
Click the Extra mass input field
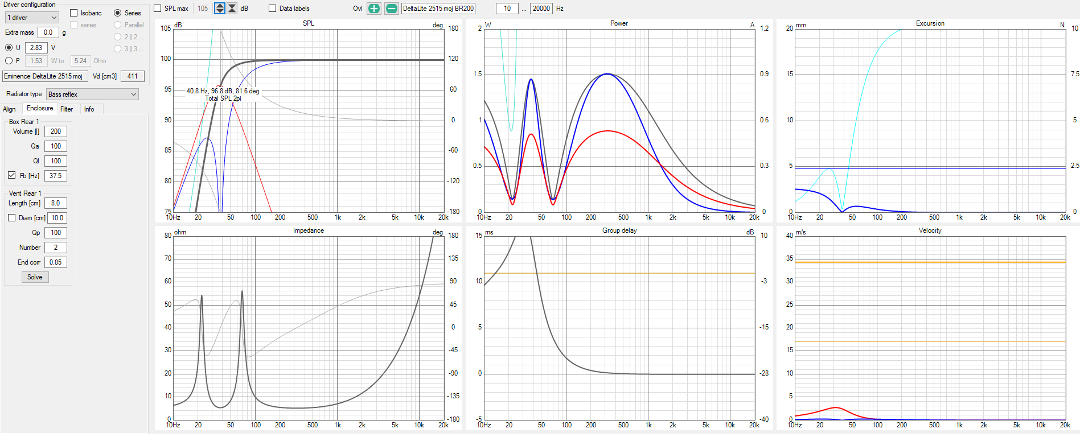pyautogui.click(x=48, y=32)
